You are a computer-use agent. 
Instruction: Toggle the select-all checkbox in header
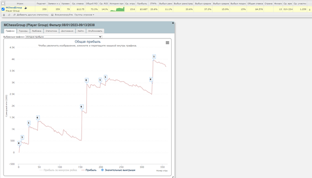pos(3,4)
